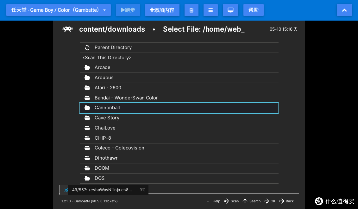Click the CHIP-8 row folder icon
This screenshot has height=209, width=358.
87,138
